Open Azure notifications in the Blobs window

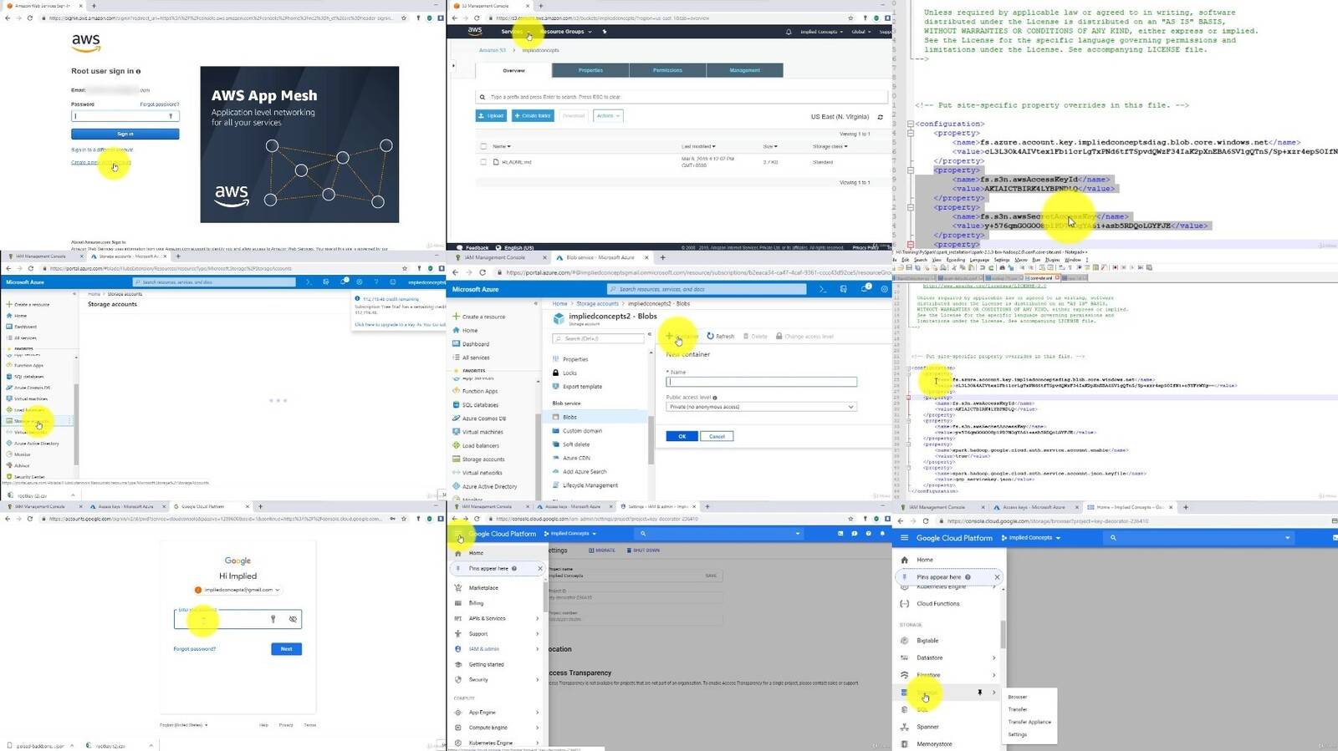pyautogui.click(x=865, y=289)
